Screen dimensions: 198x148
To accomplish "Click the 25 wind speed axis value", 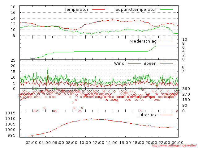I will tap(13, 60).
